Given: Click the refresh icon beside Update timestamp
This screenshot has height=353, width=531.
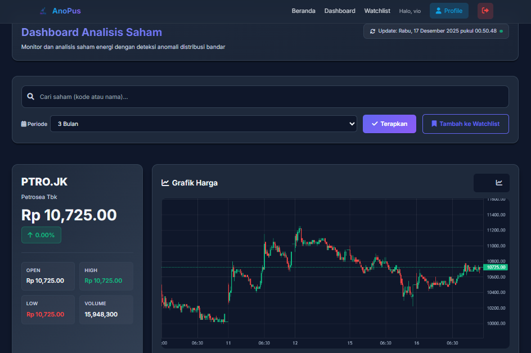Looking at the screenshot, I should [372, 31].
